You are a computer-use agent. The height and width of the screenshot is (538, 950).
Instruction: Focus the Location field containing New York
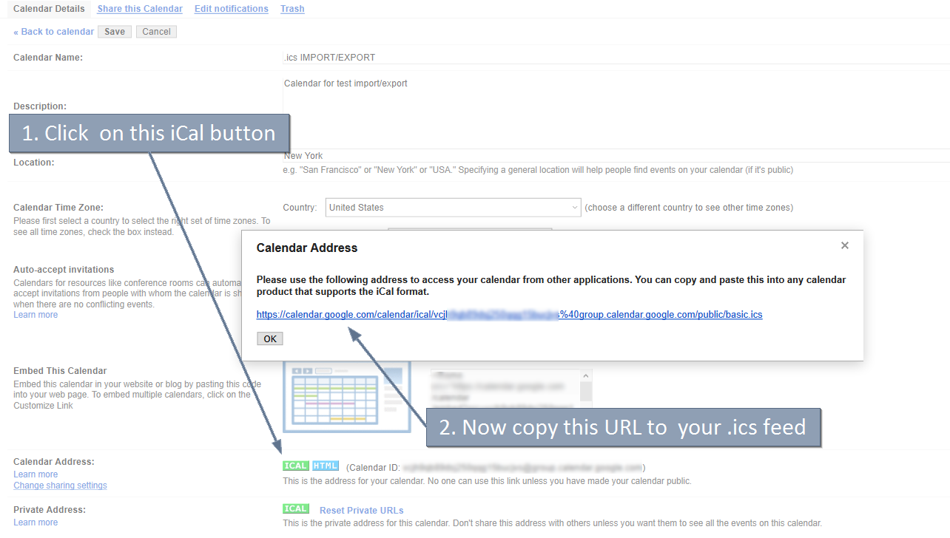[x=614, y=156]
